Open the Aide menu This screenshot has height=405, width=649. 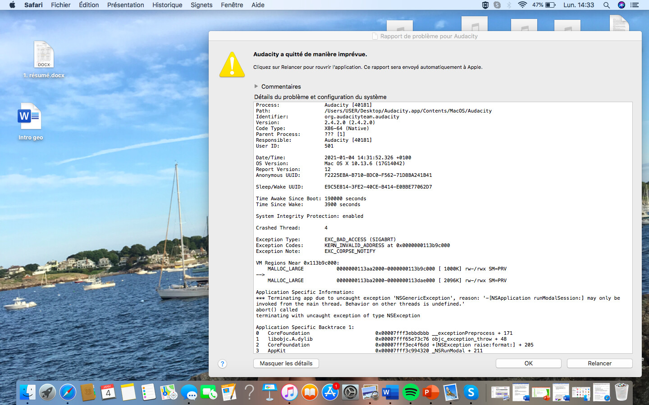point(258,5)
